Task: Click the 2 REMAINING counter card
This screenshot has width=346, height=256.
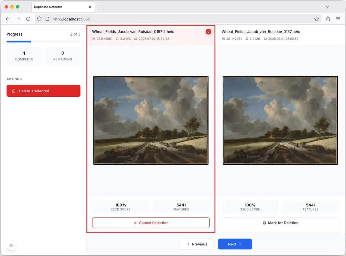Action: pyautogui.click(x=63, y=56)
